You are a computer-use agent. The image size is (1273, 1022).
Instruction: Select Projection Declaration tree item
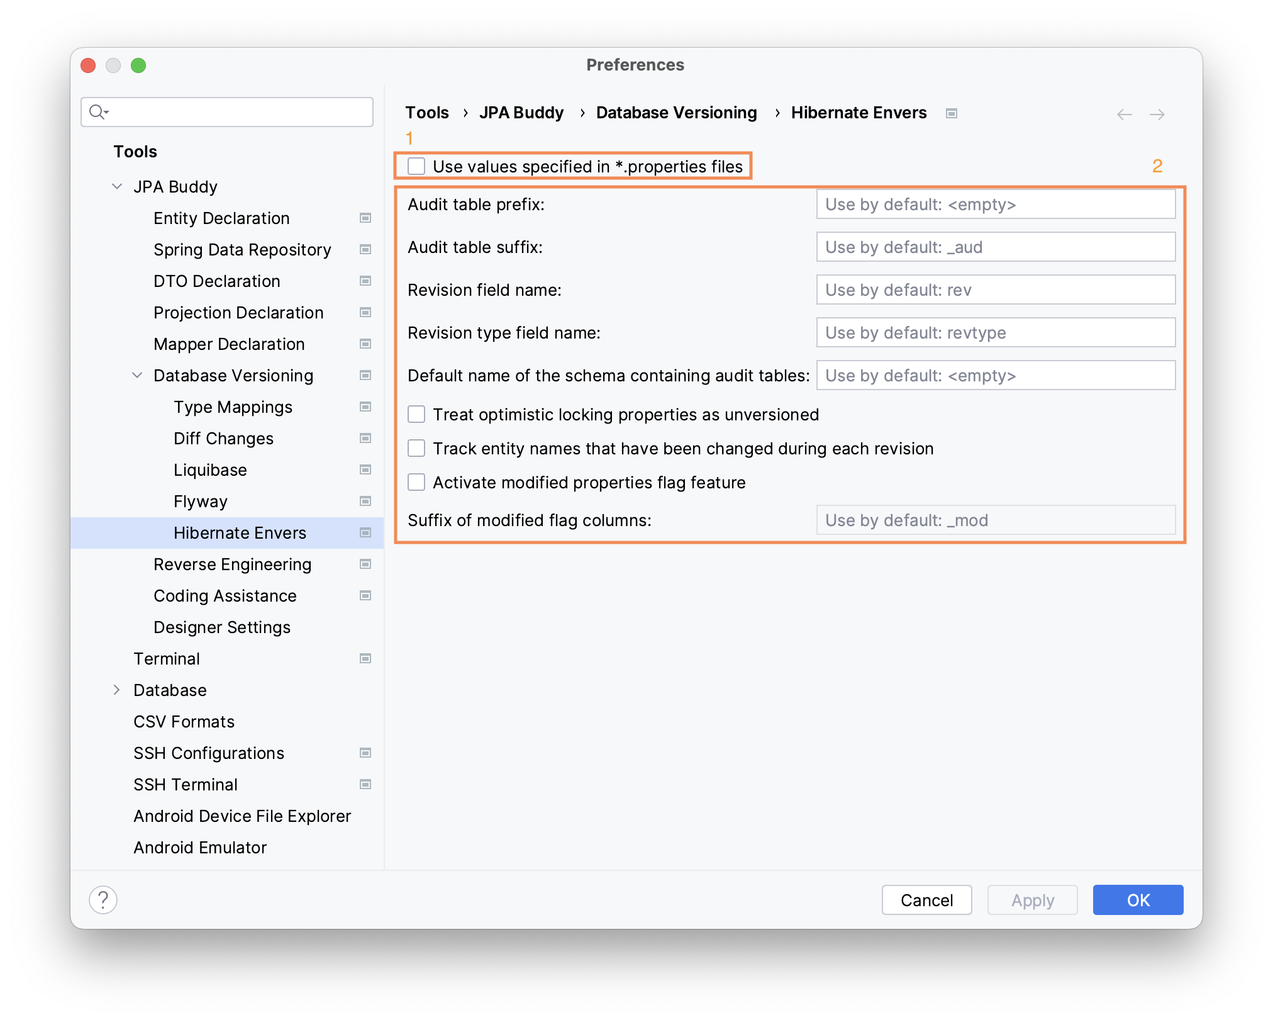[238, 312]
